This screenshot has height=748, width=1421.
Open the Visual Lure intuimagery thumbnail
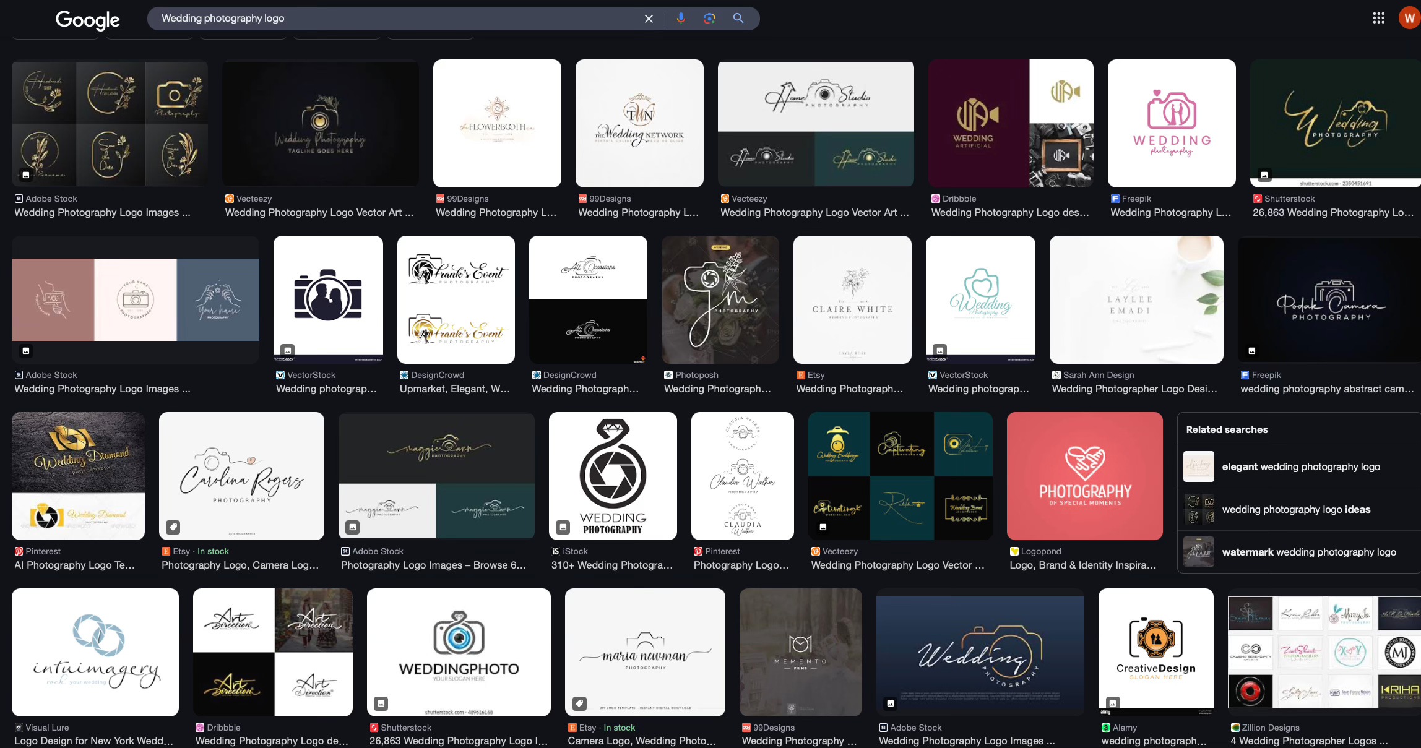[x=95, y=652]
